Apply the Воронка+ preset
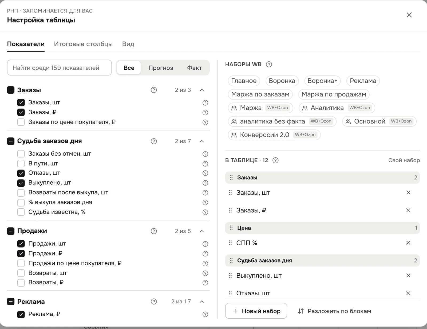The image size is (427, 329). (x=322, y=81)
